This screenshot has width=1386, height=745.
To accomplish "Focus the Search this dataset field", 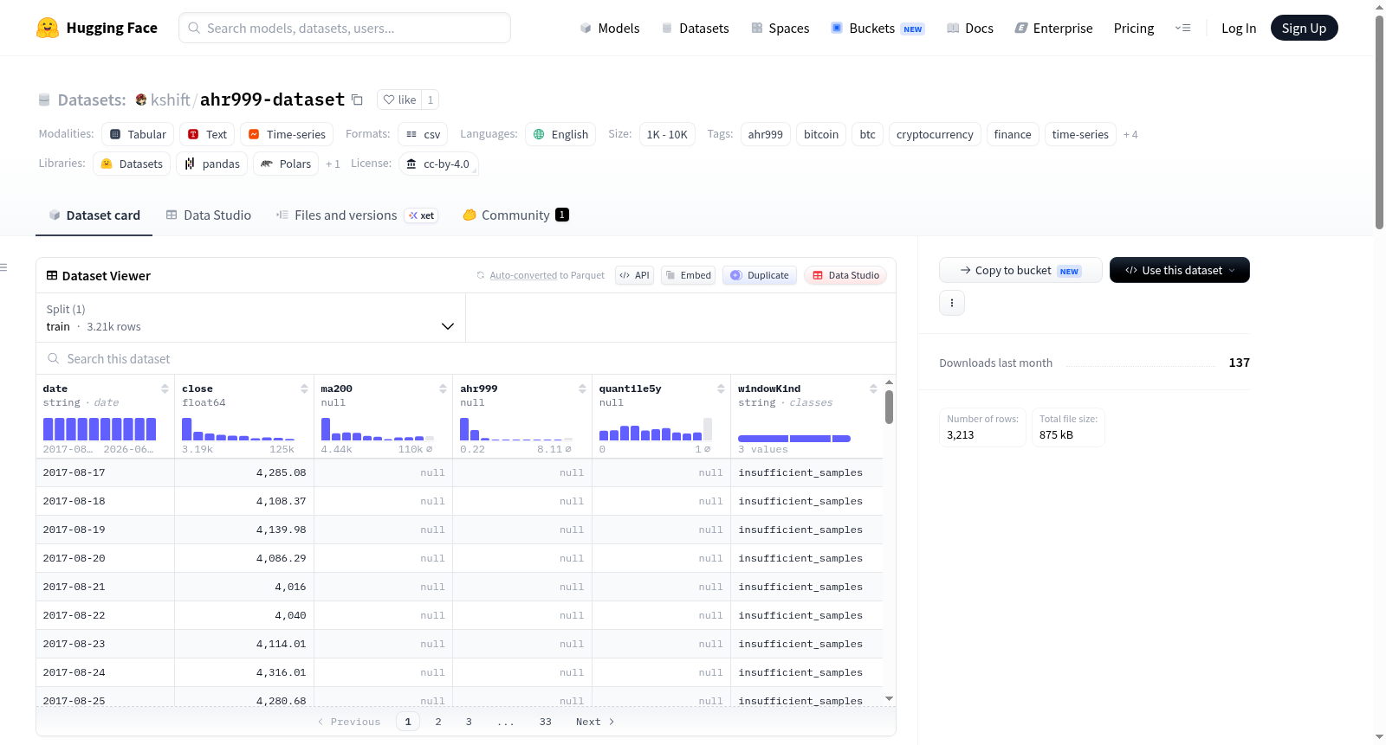I will coord(466,358).
